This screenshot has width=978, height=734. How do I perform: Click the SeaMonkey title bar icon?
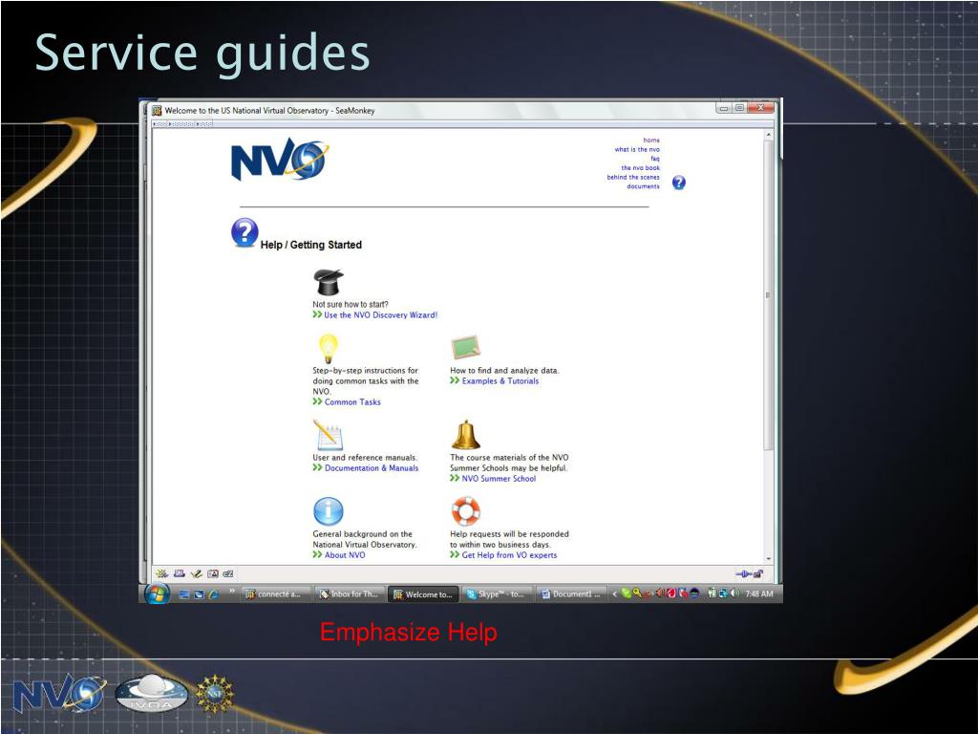coord(158,111)
